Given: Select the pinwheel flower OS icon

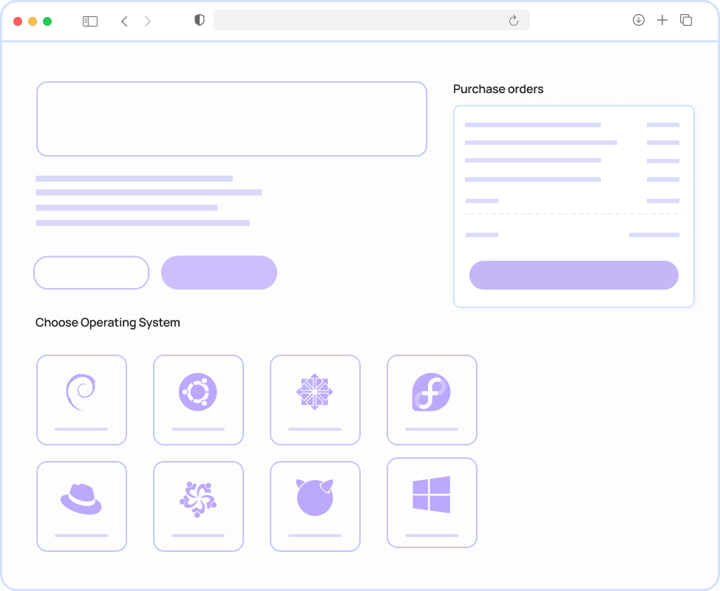Looking at the screenshot, I should pos(198,499).
